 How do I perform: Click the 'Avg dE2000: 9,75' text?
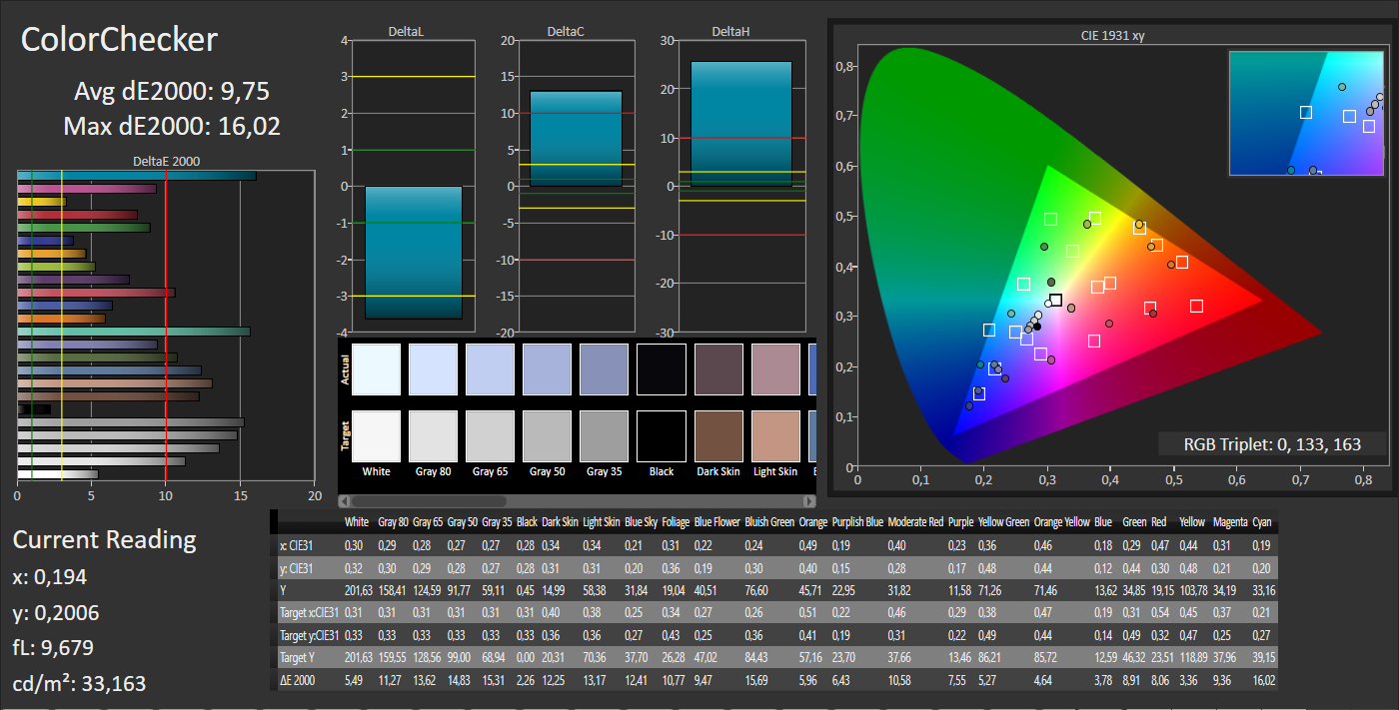pos(172,92)
